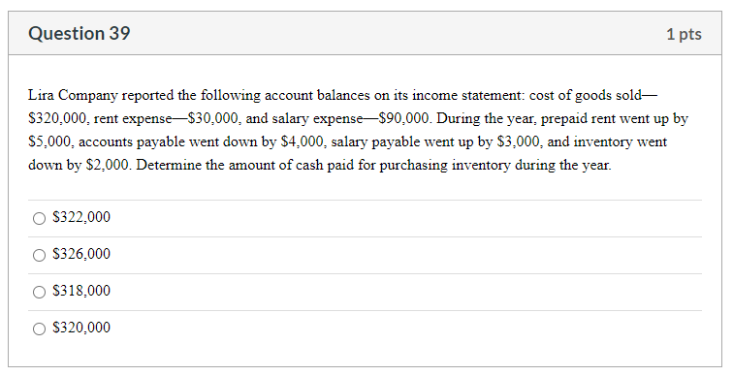733x376 pixels.
Task: Click the $90,000 salary expense amount
Action: click(x=405, y=118)
